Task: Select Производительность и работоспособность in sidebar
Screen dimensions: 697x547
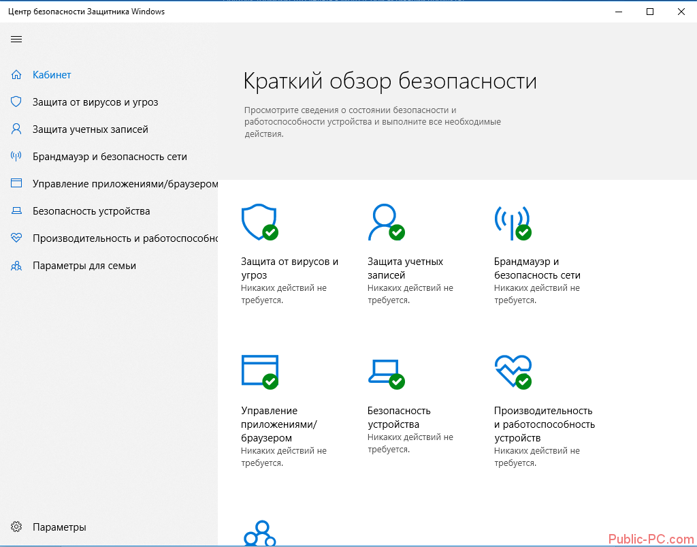Action: (x=125, y=238)
